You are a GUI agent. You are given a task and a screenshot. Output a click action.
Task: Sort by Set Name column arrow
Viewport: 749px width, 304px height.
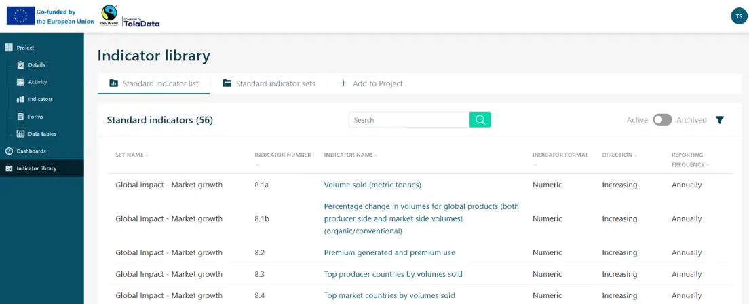click(147, 155)
